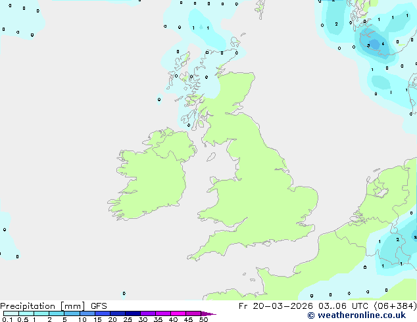Click the 5–10 mm legend color box
This screenshot has width=417, height=322.
(x=72, y=313)
